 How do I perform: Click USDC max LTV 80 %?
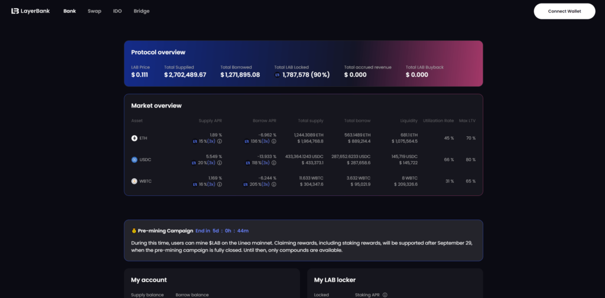click(x=471, y=159)
